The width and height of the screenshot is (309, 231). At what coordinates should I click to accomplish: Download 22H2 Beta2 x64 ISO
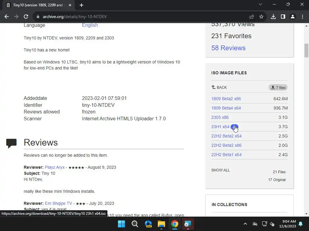(x=226, y=136)
